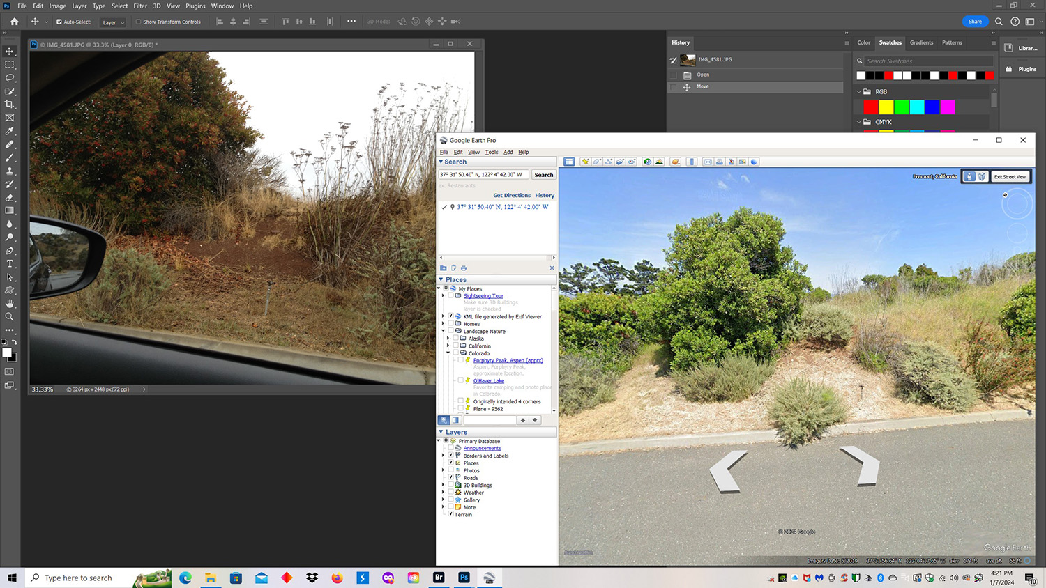Open the Filter menu in Photoshop
The image size is (1046, 588).
[140, 6]
